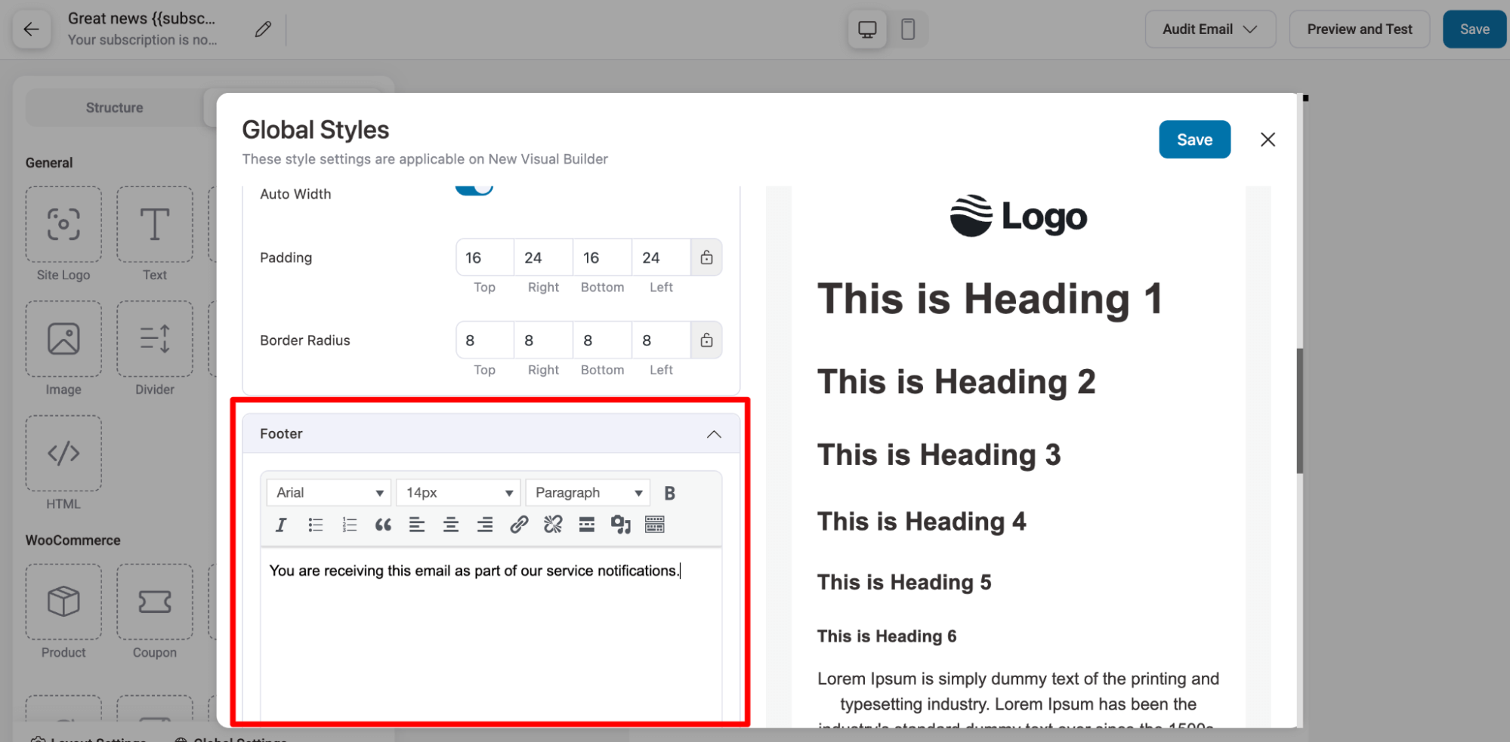
Task: Select the HTML block element
Action: pyautogui.click(x=63, y=454)
